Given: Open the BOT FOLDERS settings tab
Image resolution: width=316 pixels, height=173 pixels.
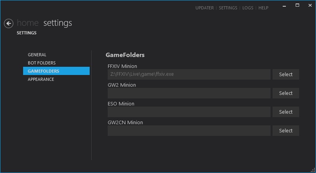Looking at the screenshot, I should (x=42, y=63).
